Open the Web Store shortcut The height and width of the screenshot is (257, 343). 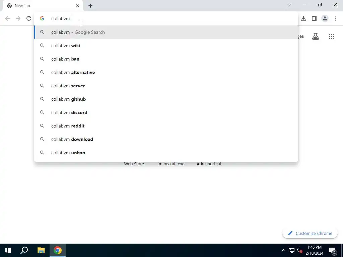[134, 164]
